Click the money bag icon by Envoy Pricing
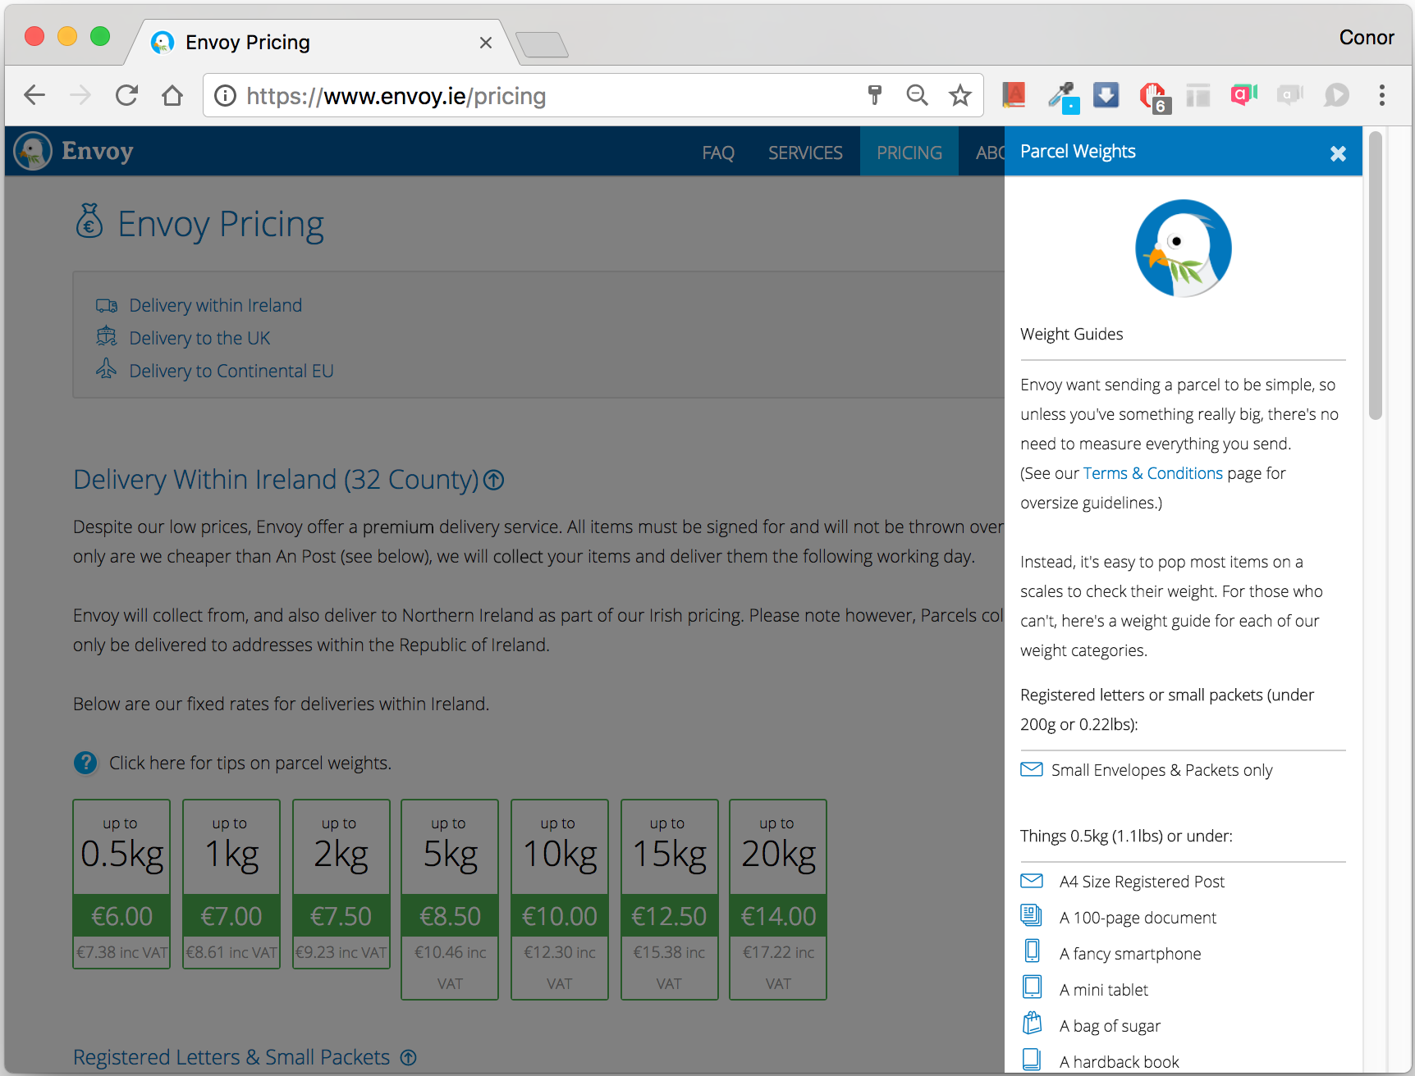The height and width of the screenshot is (1076, 1415). click(89, 221)
